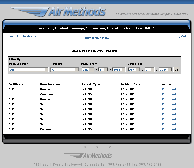
Task: Open the Date (From) year dropdown
Action: [119, 70]
